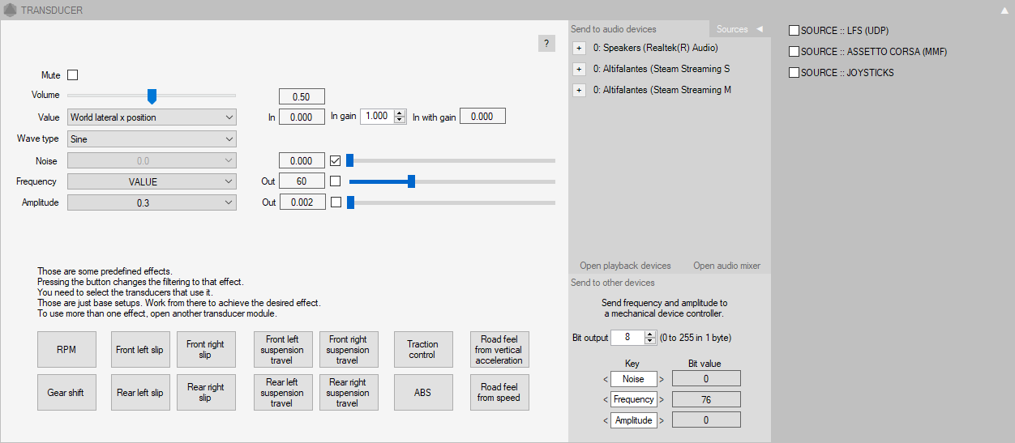This screenshot has width=1015, height=443.
Task: Expand Speakers (Realtek(R) Audio) plus button
Action: pos(579,48)
